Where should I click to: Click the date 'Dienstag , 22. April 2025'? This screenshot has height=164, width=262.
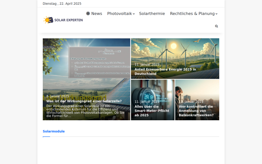(x=62, y=3)
